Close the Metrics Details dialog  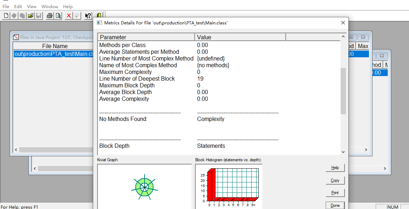pyautogui.click(x=343, y=23)
